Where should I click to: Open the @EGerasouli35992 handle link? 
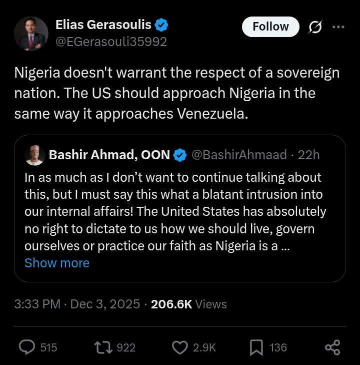(x=111, y=42)
